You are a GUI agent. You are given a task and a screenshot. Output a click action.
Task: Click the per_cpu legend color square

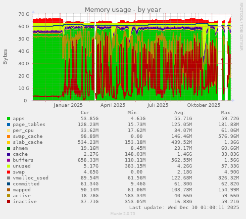point(8,131)
